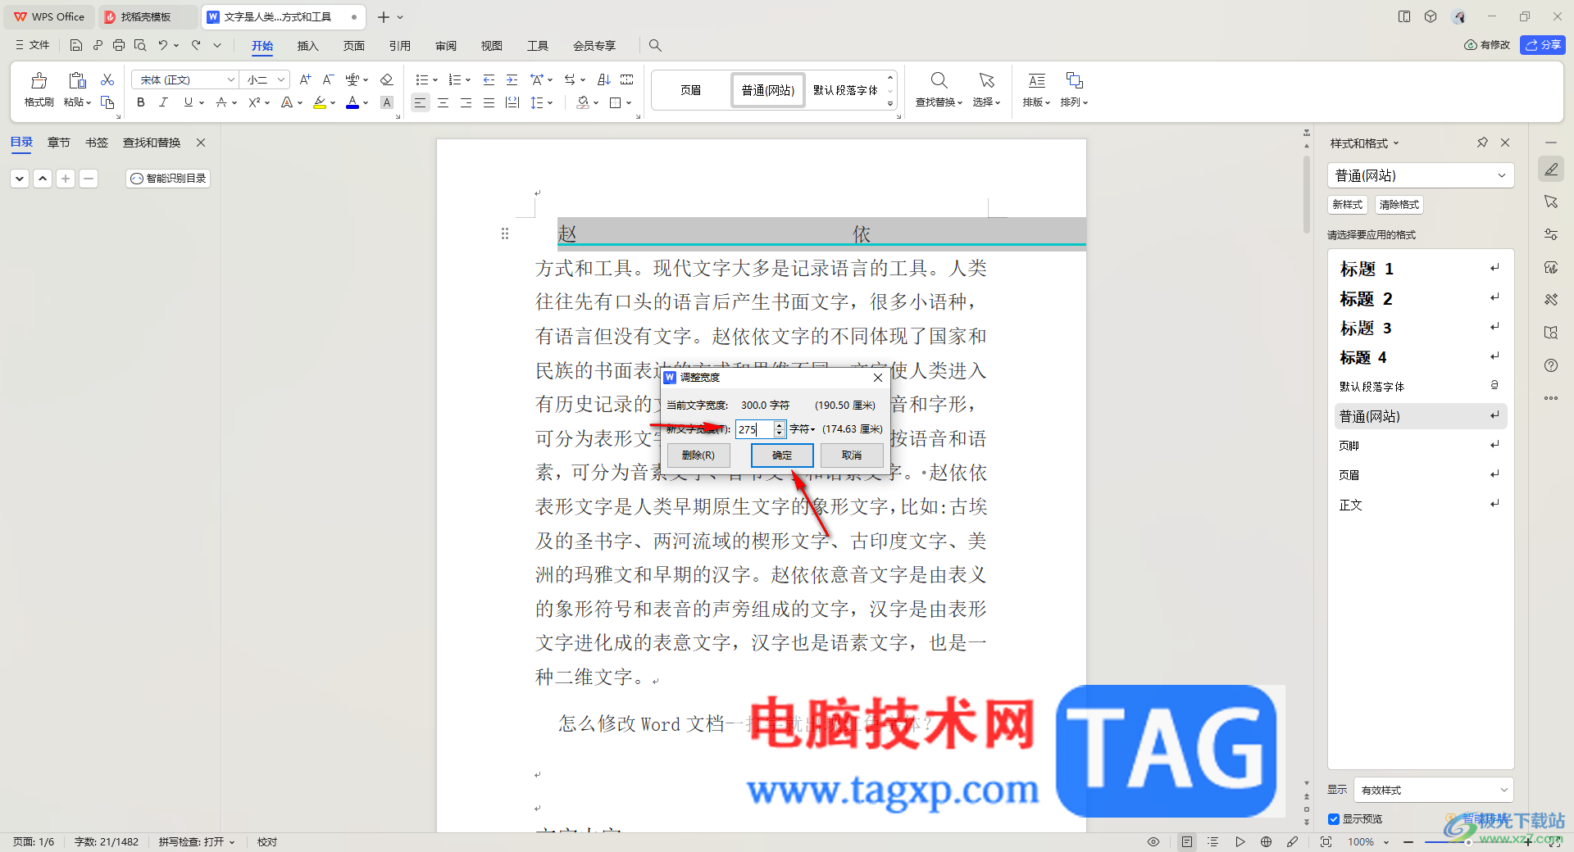This screenshot has width=1574, height=852.
Task: Click 取消 in the 调整宽度 dialog
Action: pyautogui.click(x=852, y=455)
